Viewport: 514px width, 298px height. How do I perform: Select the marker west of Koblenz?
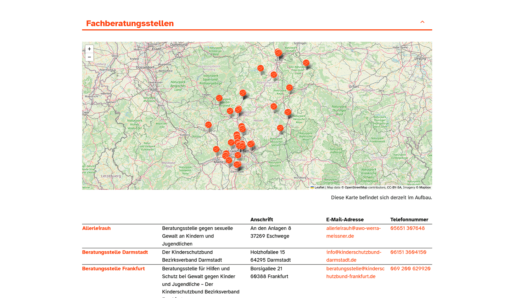pyautogui.click(x=208, y=125)
